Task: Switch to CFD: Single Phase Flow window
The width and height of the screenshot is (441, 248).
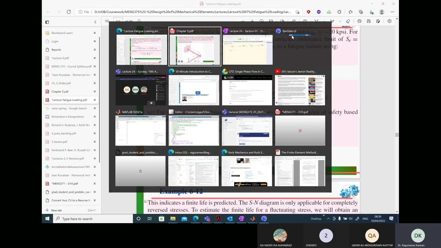Action: (247, 87)
